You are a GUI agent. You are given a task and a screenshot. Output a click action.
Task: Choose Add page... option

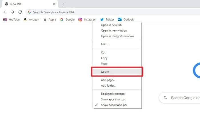point(117,80)
